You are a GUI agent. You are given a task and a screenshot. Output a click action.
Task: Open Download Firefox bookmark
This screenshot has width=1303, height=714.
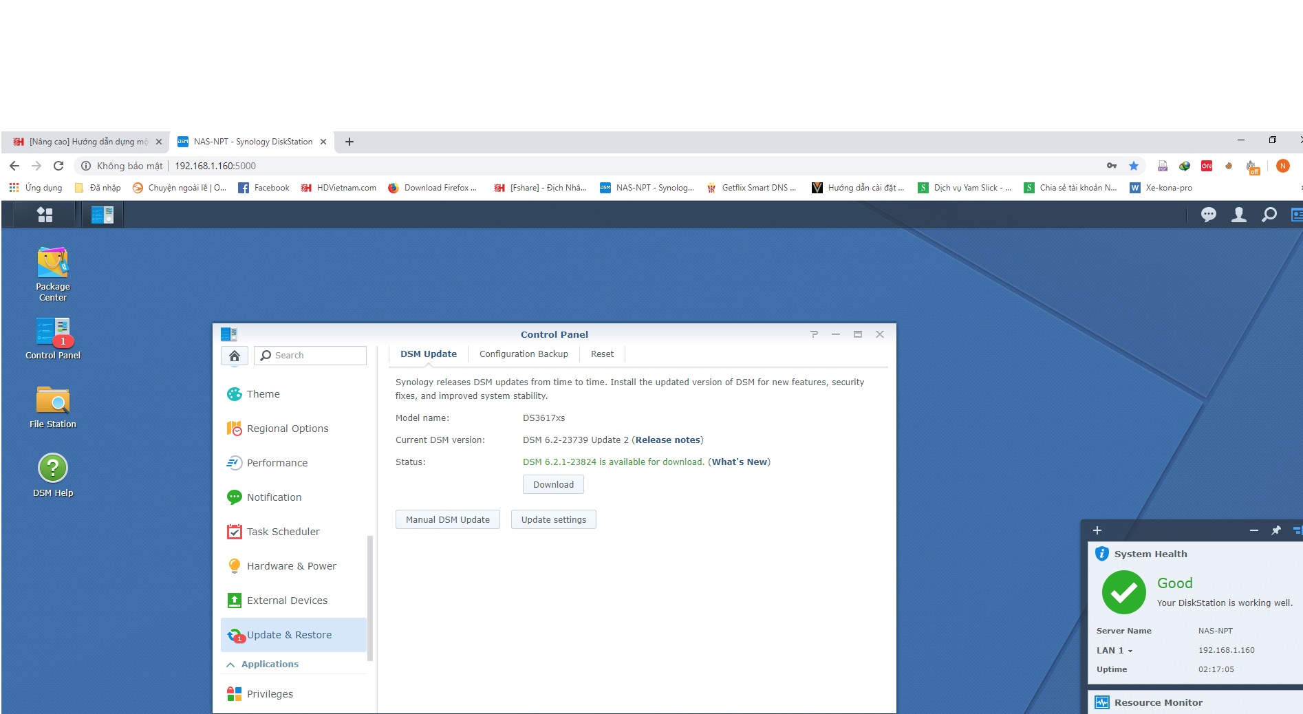(432, 188)
